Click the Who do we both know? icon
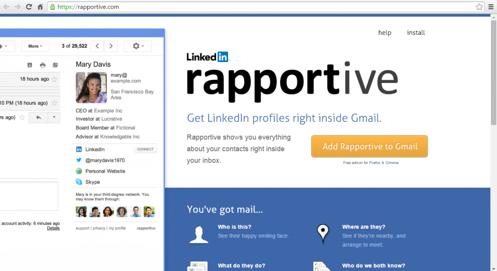The width and height of the screenshot is (497, 271). pyautogui.click(x=322, y=266)
